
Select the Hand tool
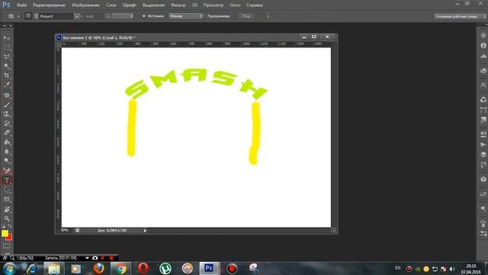[7, 209]
